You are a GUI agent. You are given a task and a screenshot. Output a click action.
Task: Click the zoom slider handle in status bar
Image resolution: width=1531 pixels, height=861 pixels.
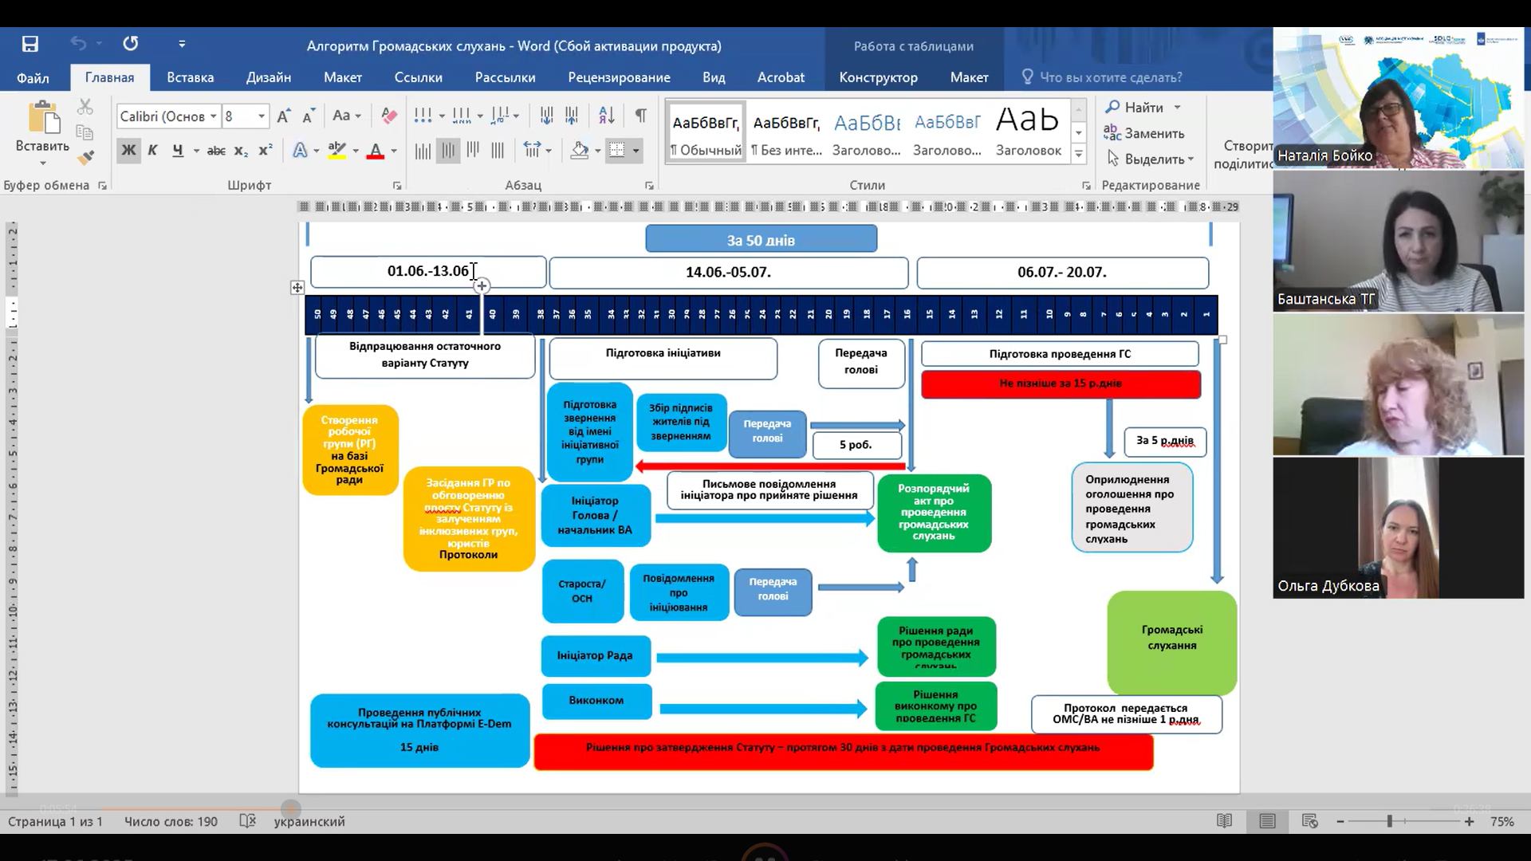(x=1389, y=821)
